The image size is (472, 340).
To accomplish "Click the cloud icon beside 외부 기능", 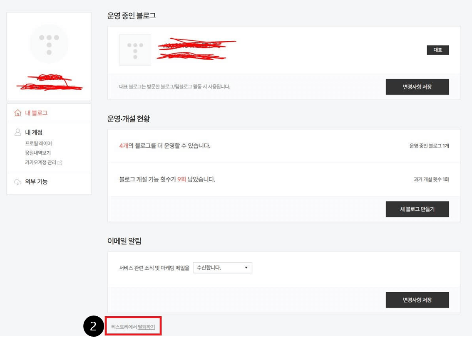I will coord(18,182).
